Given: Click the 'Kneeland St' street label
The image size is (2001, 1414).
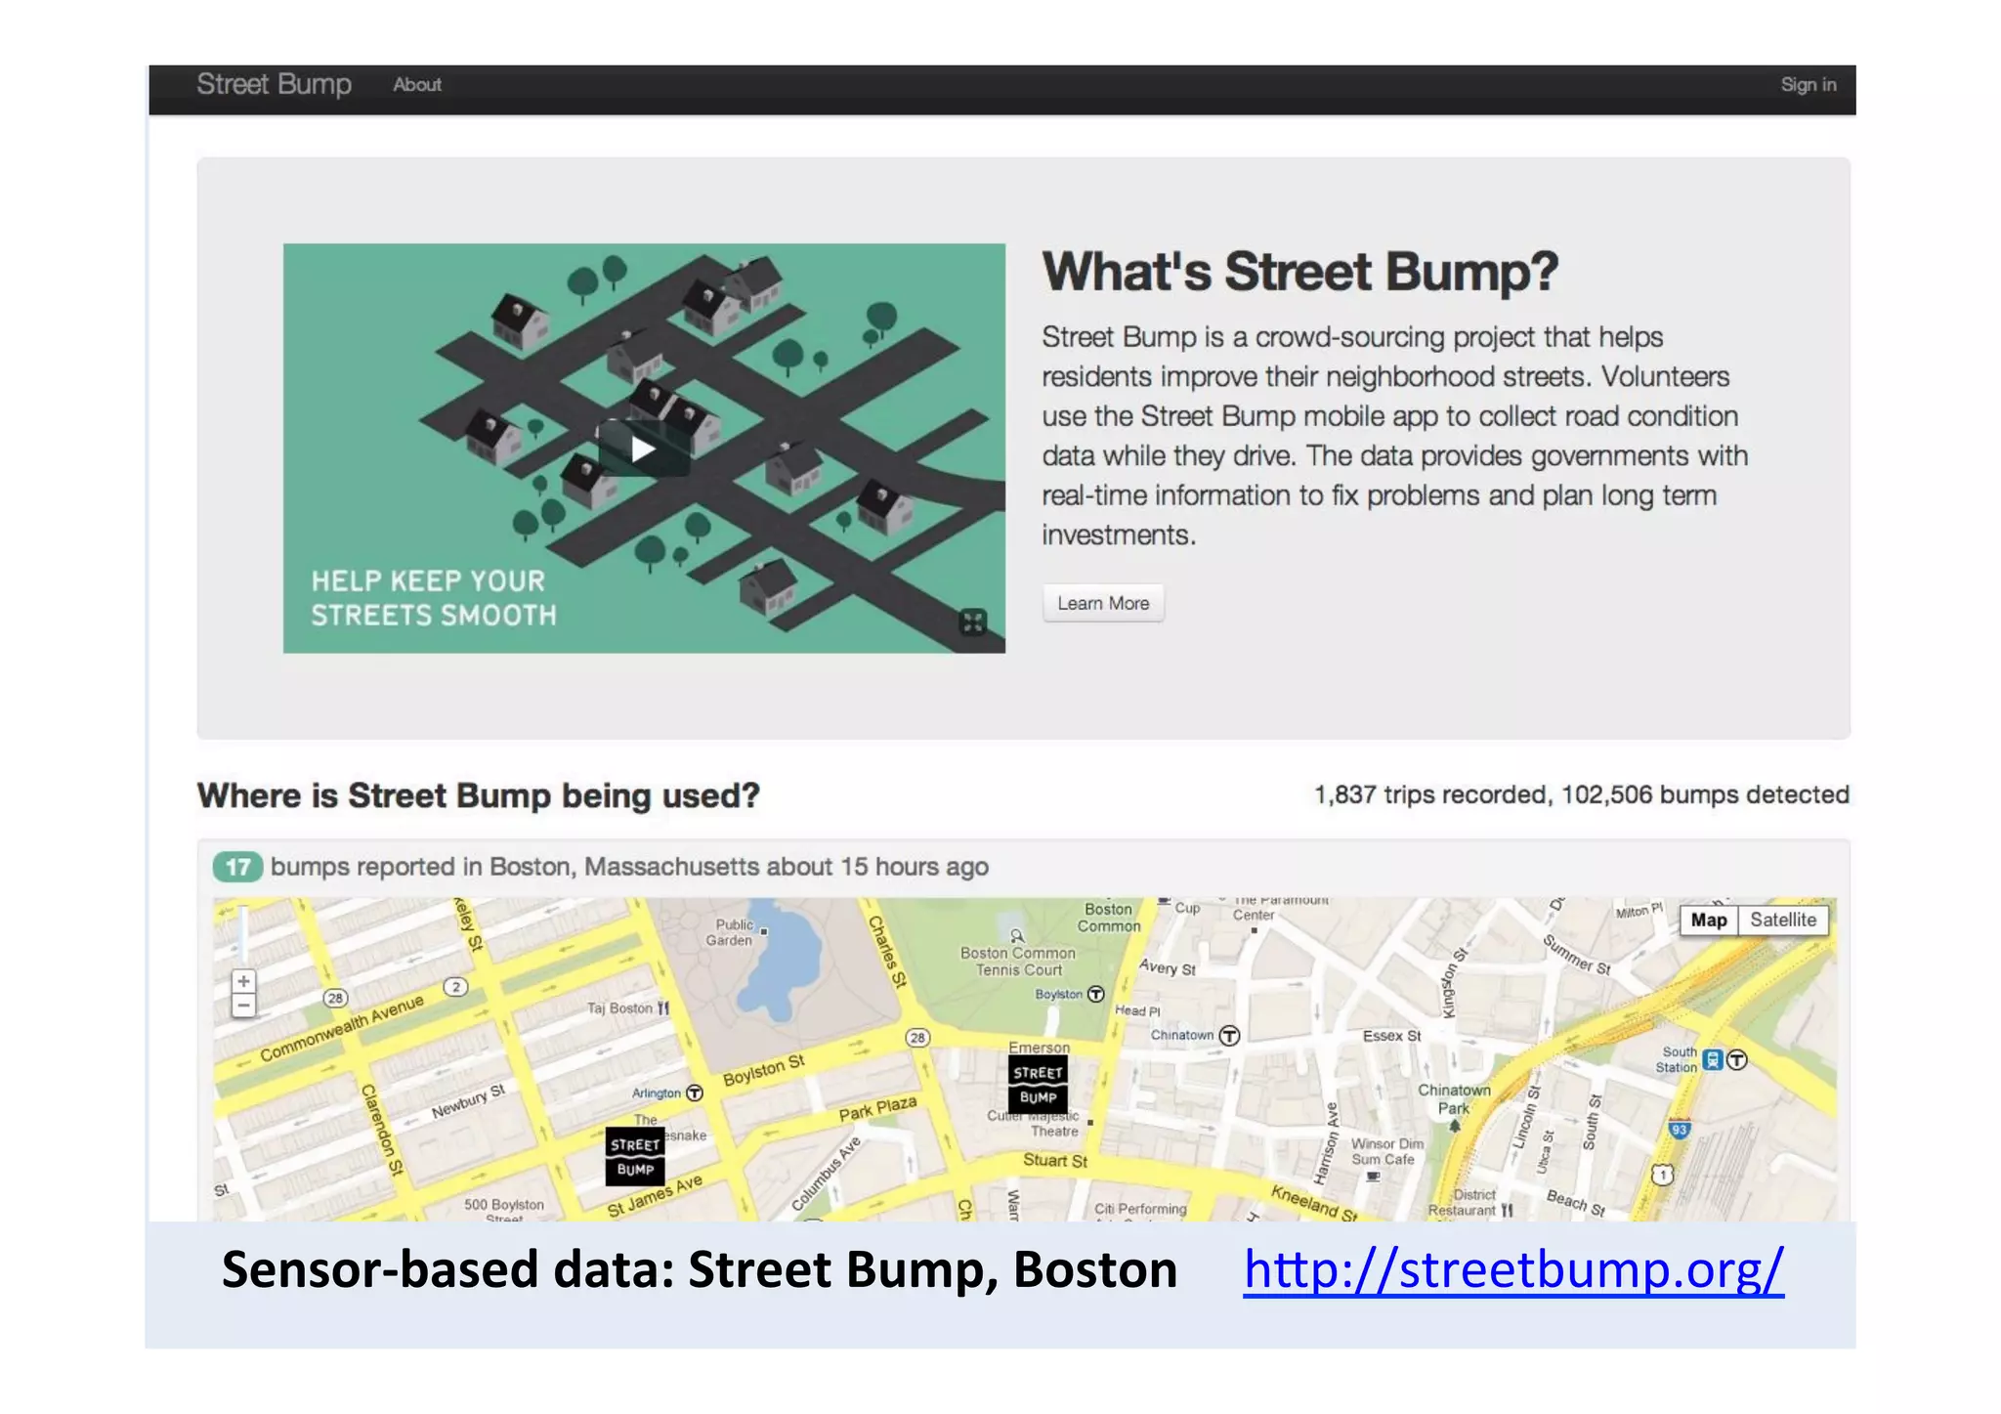Looking at the screenshot, I should (x=1314, y=1203).
